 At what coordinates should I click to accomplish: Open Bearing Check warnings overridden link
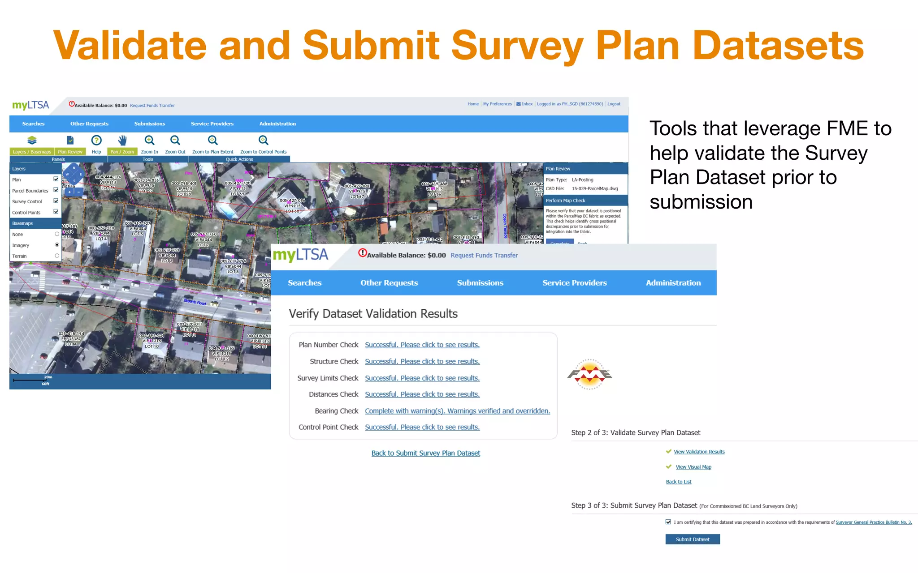457,411
